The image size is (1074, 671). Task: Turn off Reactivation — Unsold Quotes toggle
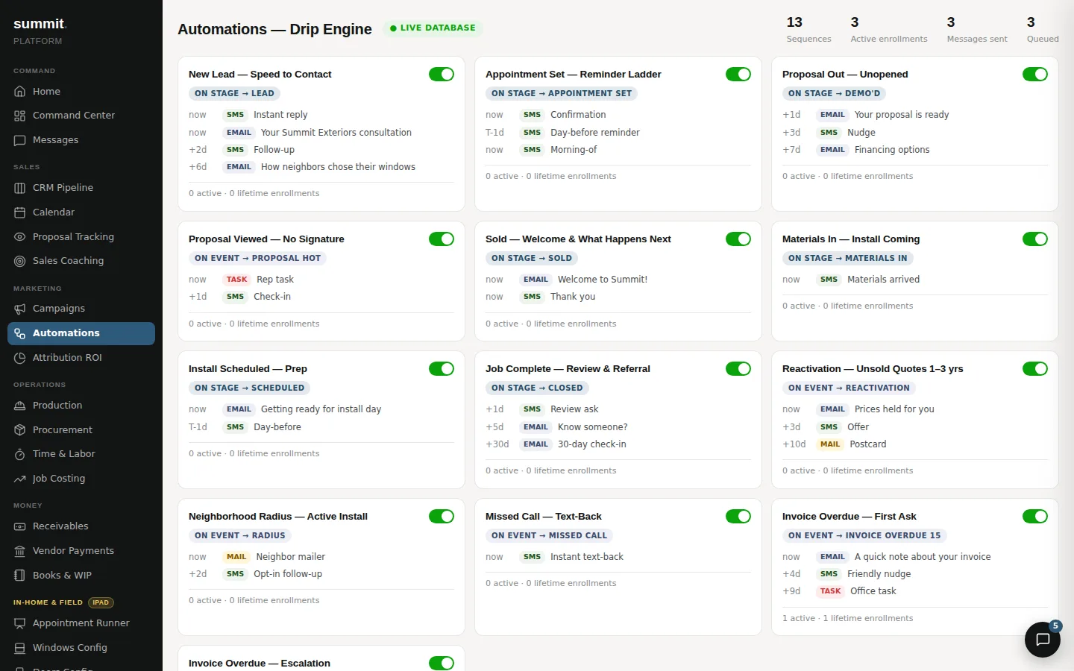point(1035,368)
